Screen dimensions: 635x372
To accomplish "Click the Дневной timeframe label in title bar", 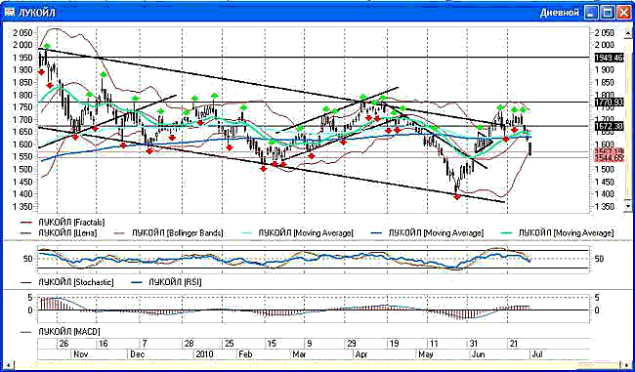I will [559, 13].
